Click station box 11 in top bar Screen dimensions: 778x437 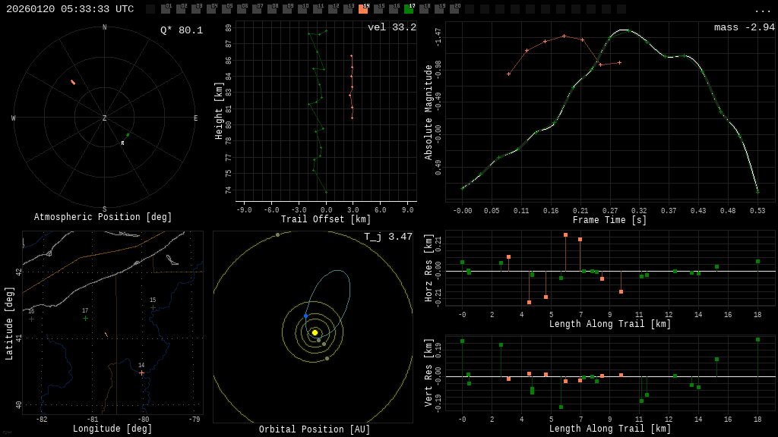[x=318, y=9]
